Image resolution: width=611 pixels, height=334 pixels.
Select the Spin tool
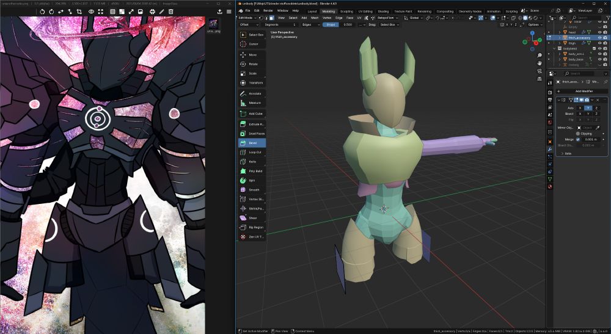[x=252, y=180]
